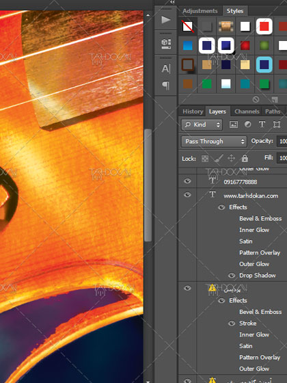The height and width of the screenshot is (383, 287).
Task: Toggle the Drop Shadow effect visibility
Action: (x=232, y=276)
